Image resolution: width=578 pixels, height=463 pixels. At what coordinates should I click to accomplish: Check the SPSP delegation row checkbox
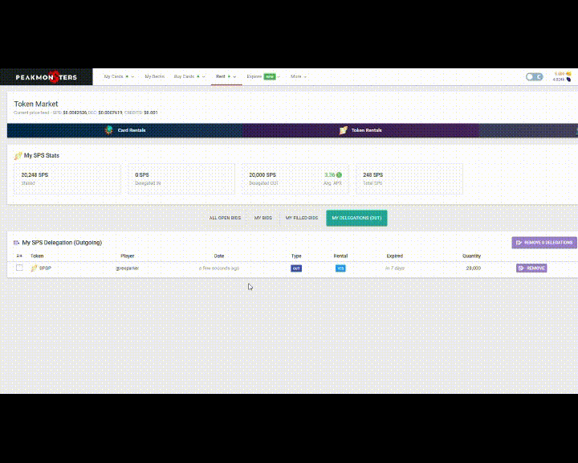(x=19, y=268)
